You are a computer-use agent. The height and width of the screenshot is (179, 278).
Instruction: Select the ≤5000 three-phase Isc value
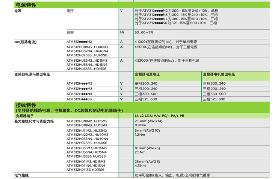[x=166, y=47]
